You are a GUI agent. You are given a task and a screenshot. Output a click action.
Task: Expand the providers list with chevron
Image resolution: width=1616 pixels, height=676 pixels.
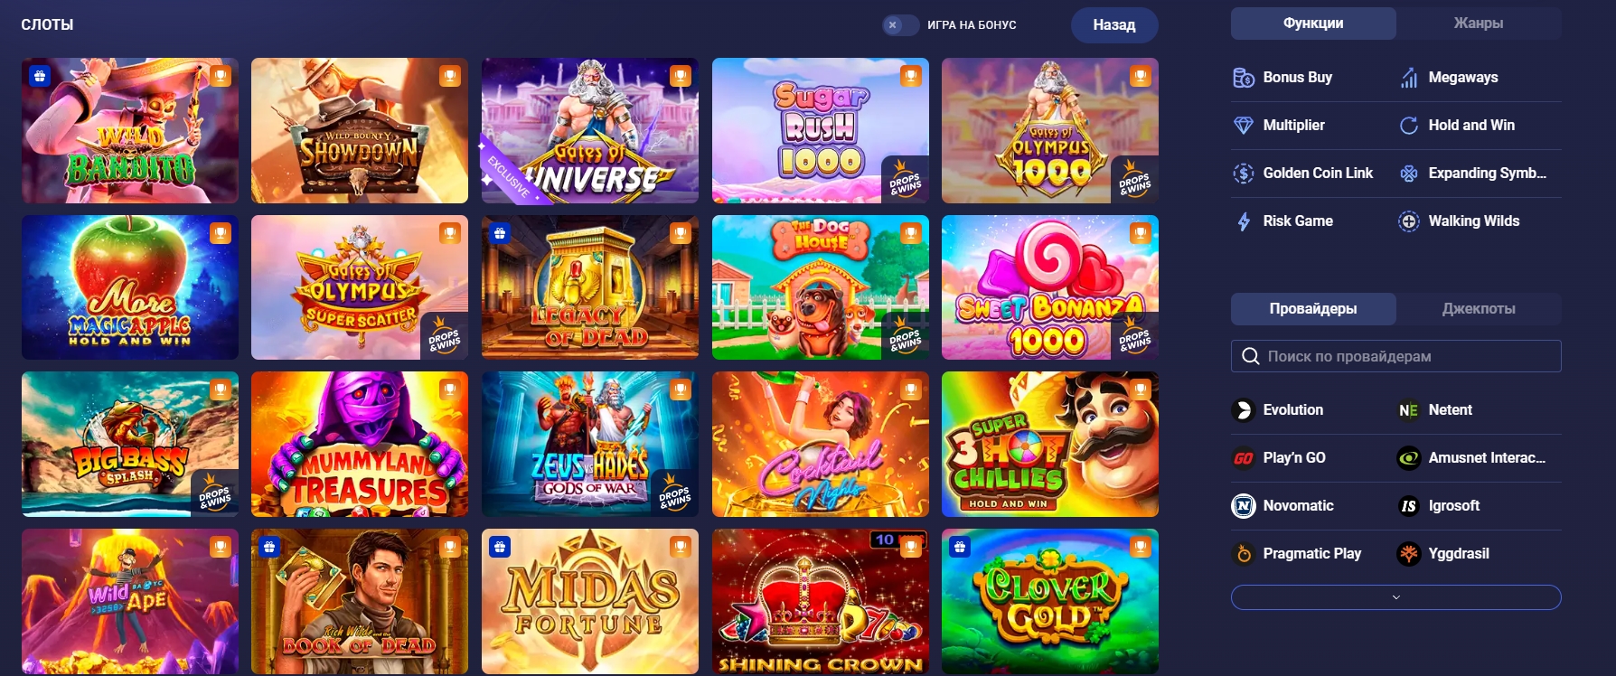click(x=1395, y=597)
